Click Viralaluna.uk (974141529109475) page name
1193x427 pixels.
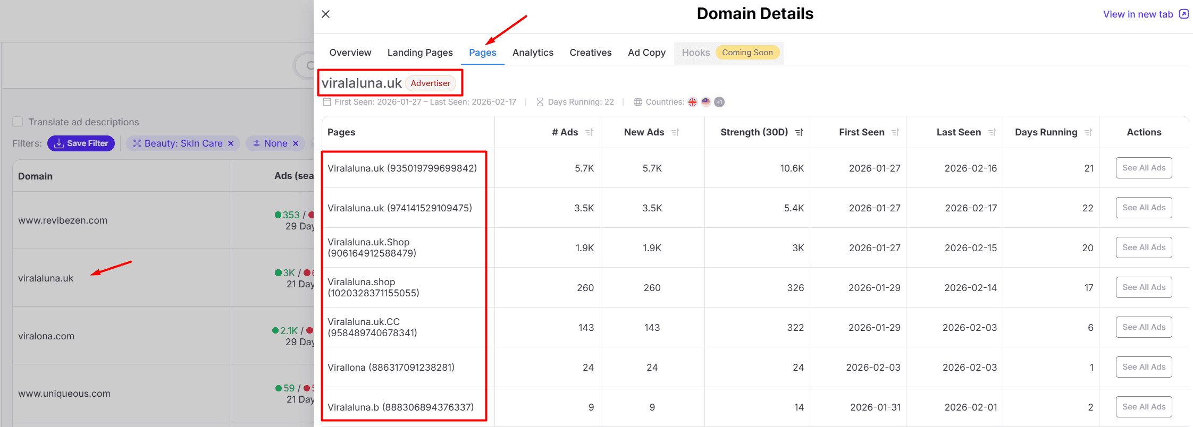click(400, 208)
